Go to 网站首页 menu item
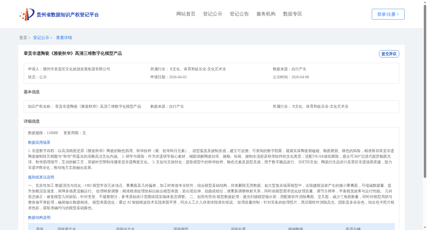 click(186, 14)
